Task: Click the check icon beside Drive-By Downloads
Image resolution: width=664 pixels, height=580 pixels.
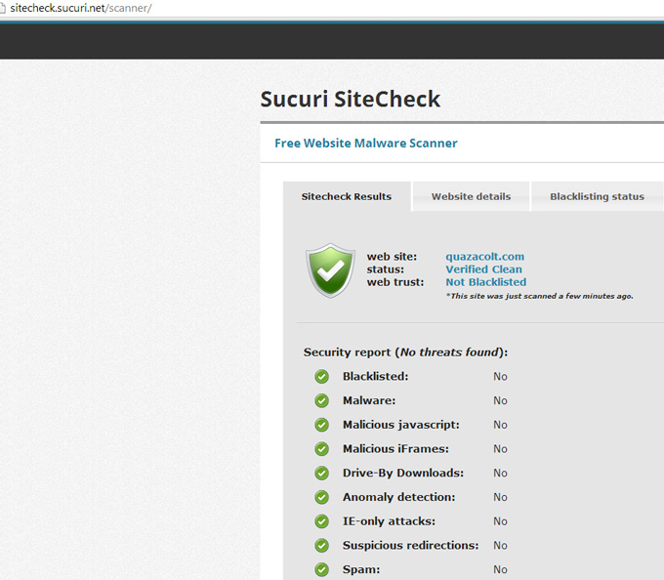Action: tap(322, 473)
